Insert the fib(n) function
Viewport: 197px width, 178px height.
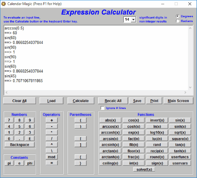pyautogui.click(x=134, y=145)
